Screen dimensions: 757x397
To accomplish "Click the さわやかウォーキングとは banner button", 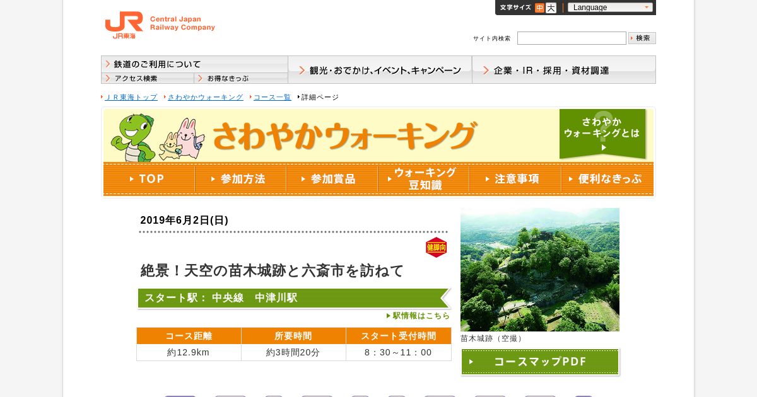I will 602,134.
